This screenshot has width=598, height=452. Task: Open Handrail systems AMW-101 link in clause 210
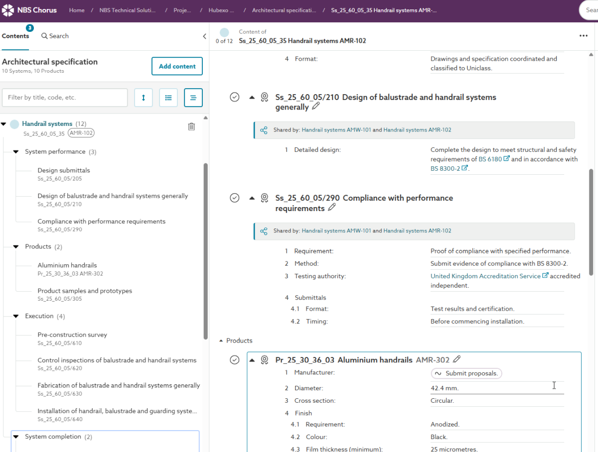pos(336,130)
